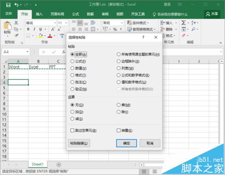Click the Clear eraser icon
Viewport: 225px width, 175px height.
click(x=184, y=35)
